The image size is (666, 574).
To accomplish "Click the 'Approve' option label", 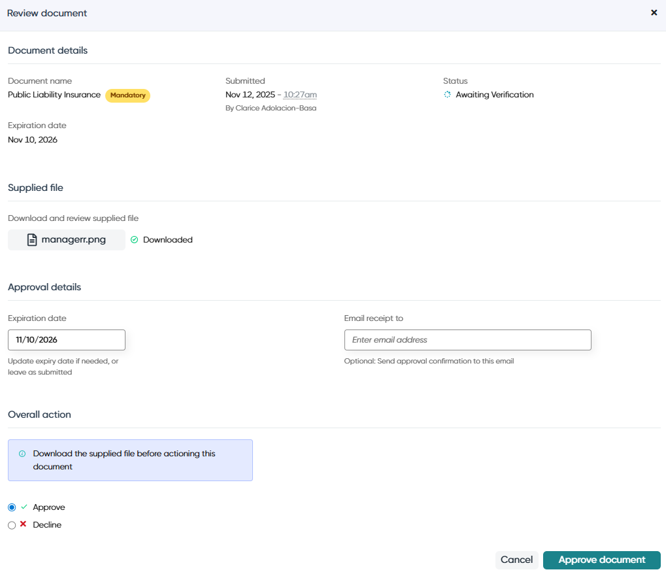I will tap(49, 507).
